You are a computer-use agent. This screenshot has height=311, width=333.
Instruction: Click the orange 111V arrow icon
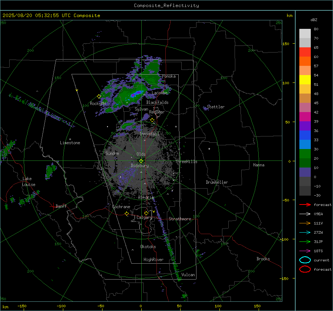[x=305, y=223]
